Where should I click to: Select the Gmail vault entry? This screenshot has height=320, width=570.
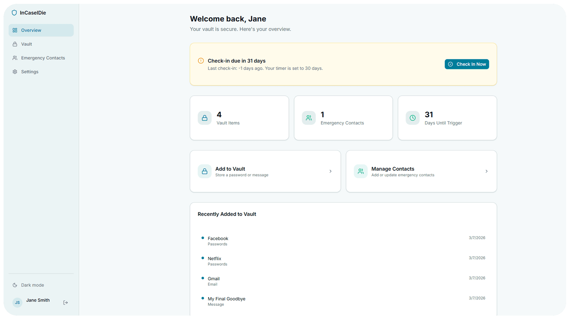(343, 281)
